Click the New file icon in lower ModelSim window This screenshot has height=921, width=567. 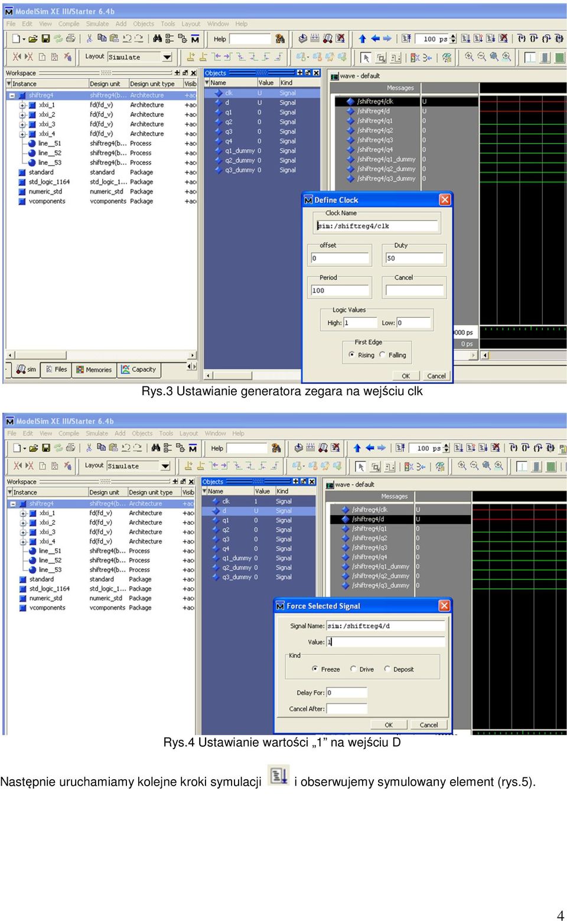[x=17, y=448]
